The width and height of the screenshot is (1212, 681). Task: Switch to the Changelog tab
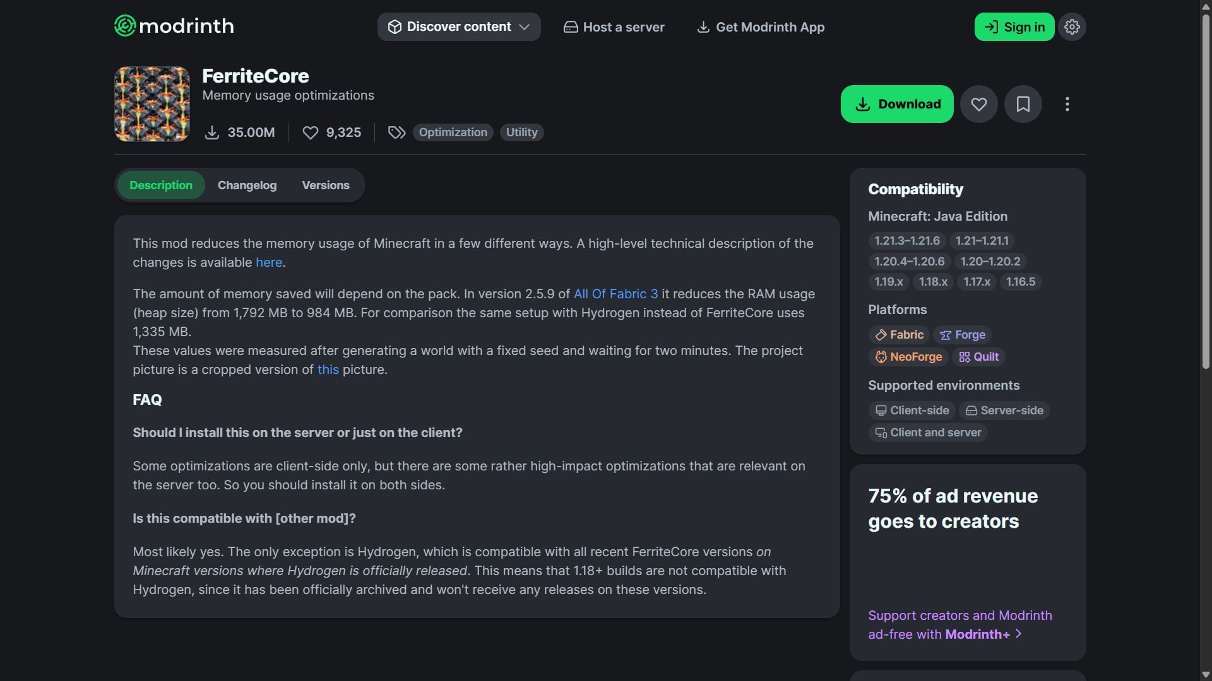[x=247, y=185]
